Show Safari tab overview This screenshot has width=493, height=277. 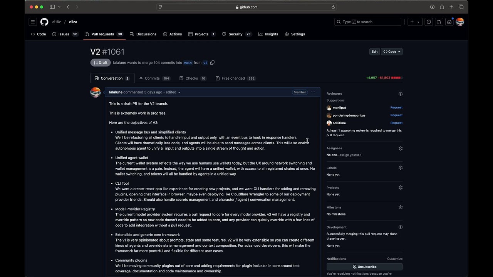tap(461, 7)
